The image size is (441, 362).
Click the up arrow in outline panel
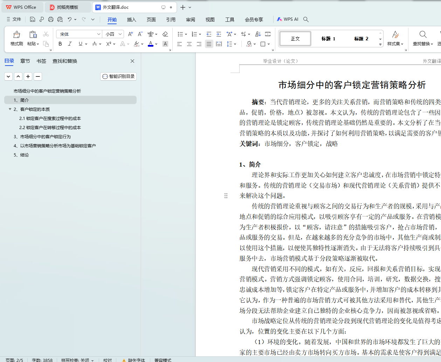click(x=18, y=76)
